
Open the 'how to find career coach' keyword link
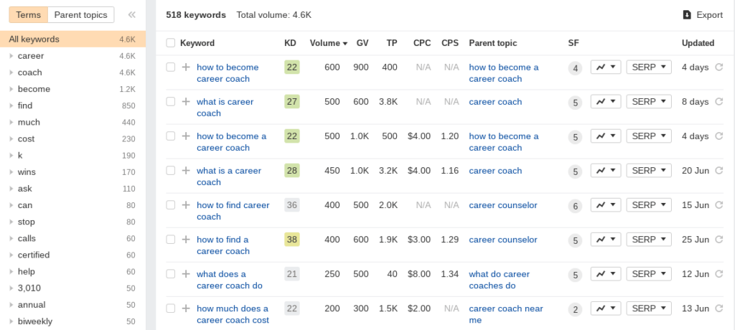233,211
